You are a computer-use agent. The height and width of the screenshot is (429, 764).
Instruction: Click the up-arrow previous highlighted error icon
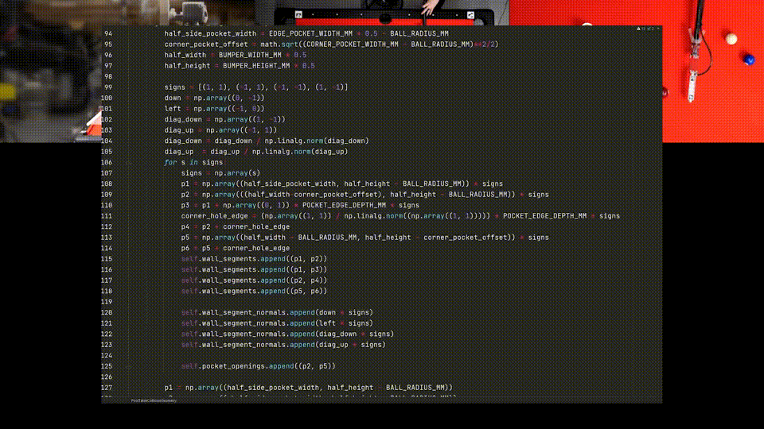[x=658, y=29]
